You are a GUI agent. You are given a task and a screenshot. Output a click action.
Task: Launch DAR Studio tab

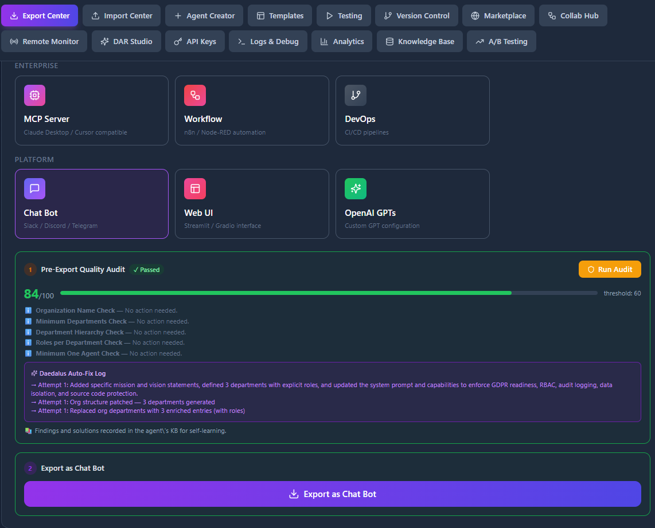coord(126,41)
